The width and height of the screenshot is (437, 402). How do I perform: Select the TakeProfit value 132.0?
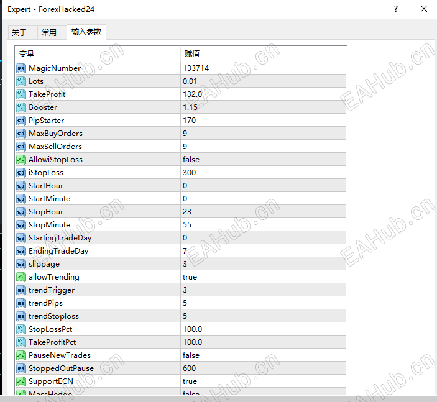point(192,94)
